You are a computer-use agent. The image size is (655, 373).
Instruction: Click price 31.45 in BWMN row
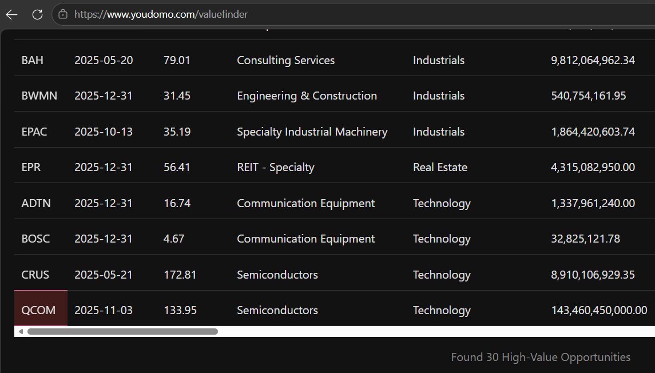click(x=177, y=96)
